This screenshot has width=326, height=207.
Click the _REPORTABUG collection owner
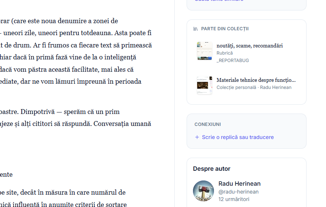(233, 61)
